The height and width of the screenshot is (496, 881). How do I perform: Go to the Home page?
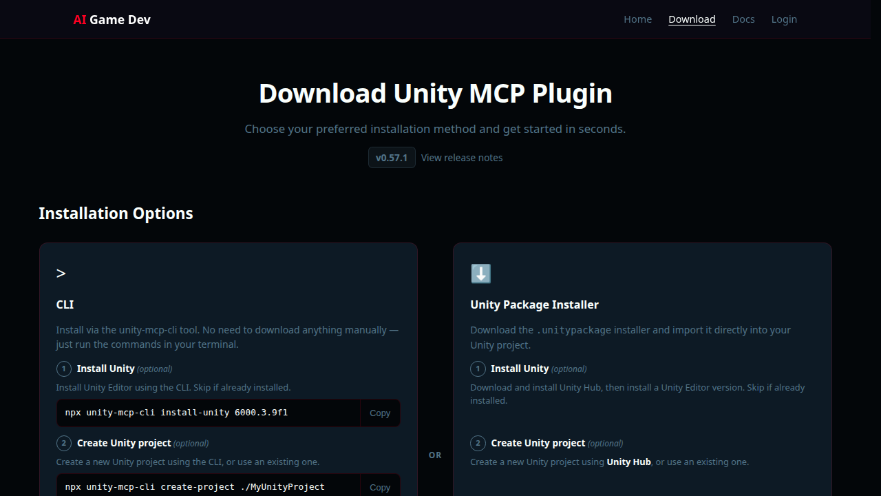point(637,19)
